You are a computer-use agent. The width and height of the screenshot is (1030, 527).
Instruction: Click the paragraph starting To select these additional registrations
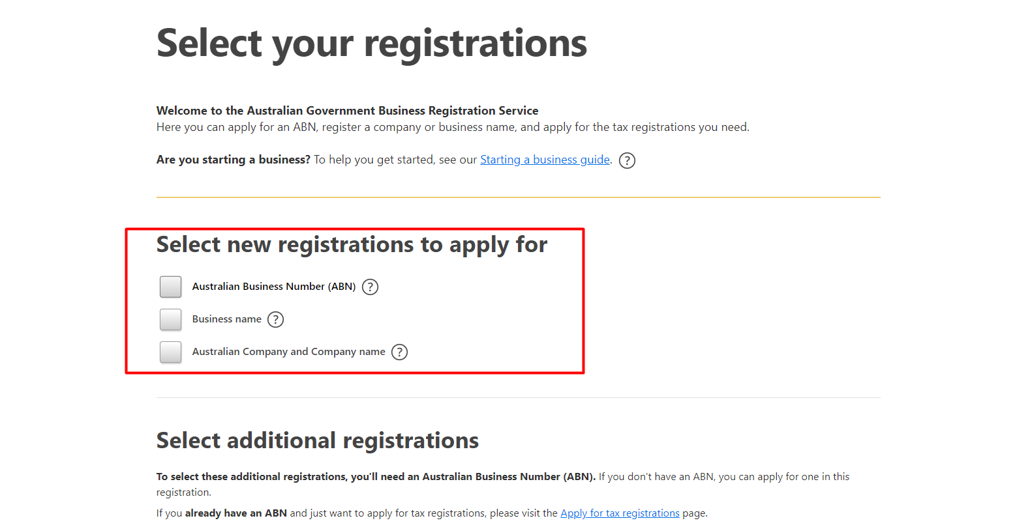(503, 485)
